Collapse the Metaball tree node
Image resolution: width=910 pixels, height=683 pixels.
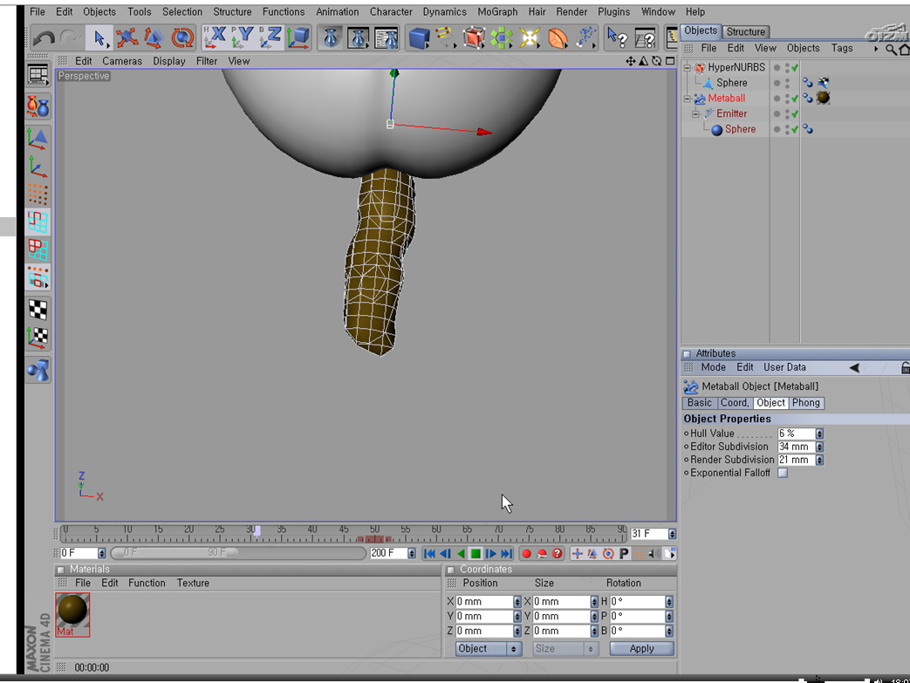click(688, 99)
